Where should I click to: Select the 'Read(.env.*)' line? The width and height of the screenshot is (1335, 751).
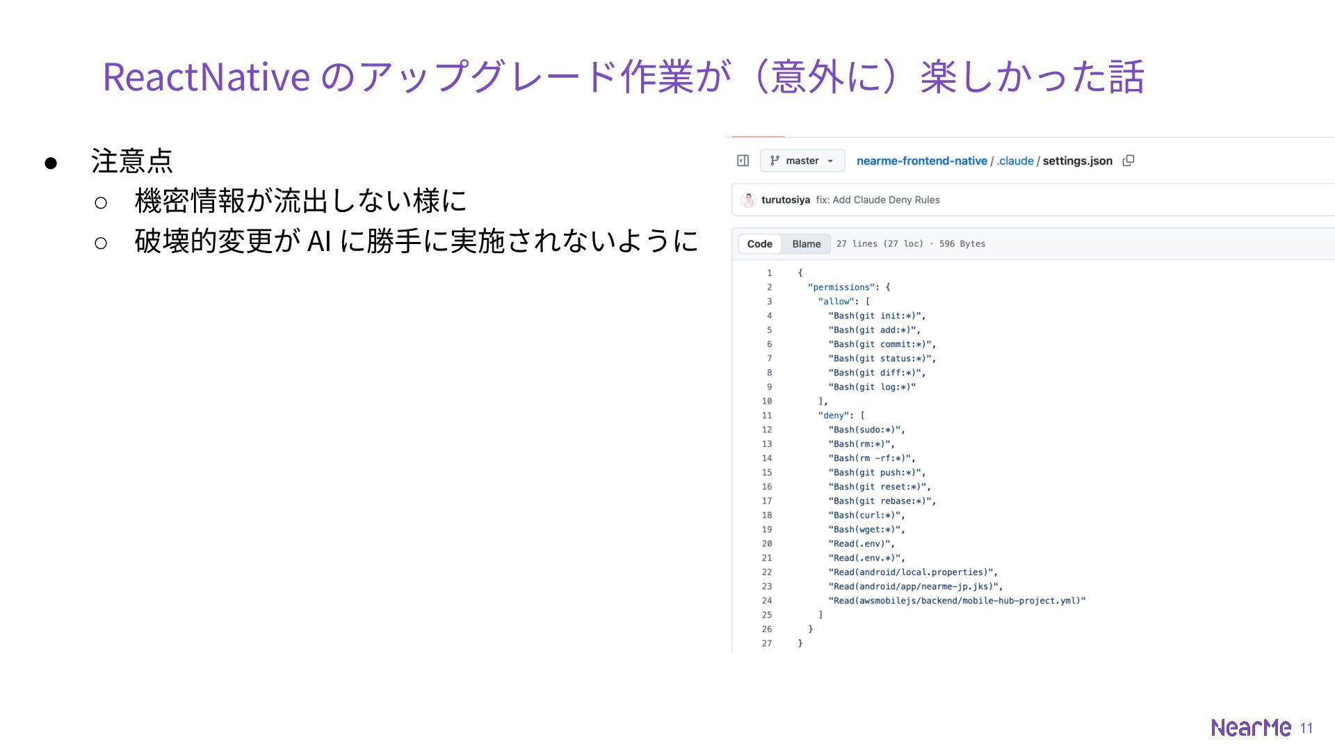(x=866, y=558)
